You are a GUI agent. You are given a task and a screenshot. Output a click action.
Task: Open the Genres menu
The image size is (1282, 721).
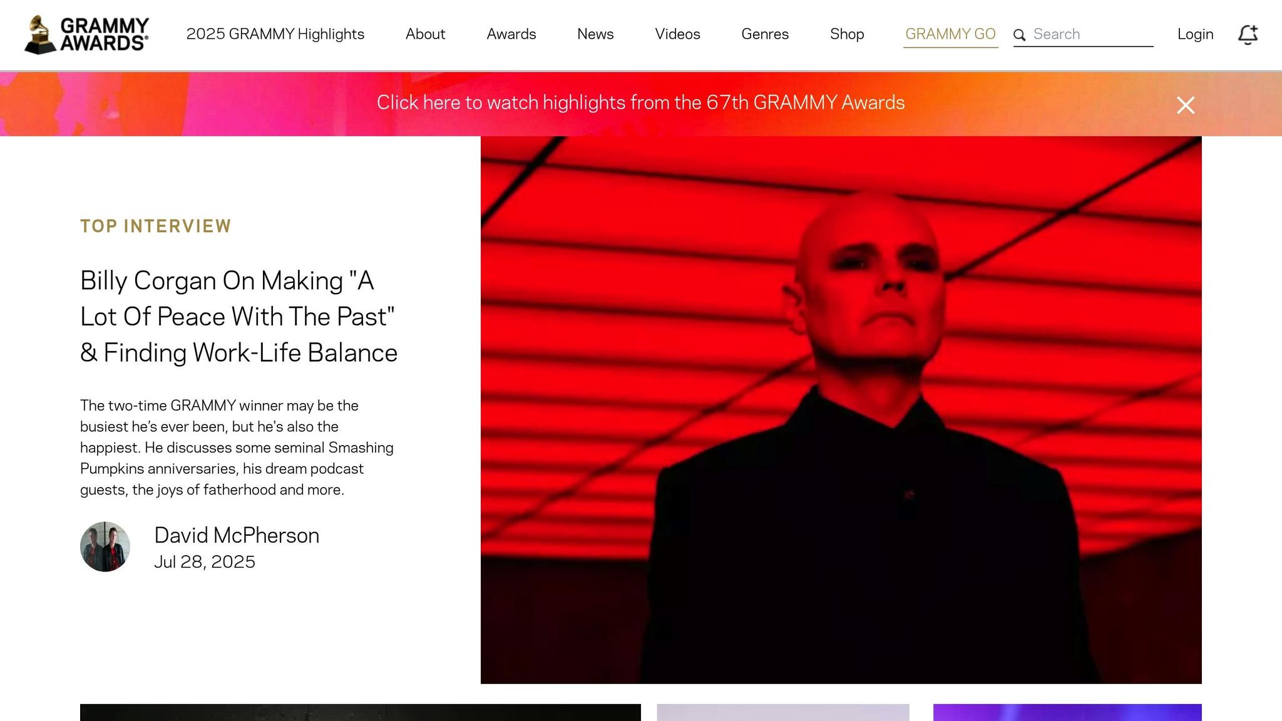coord(765,34)
